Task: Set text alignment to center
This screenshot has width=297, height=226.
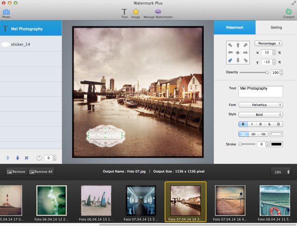Action: click(x=253, y=134)
